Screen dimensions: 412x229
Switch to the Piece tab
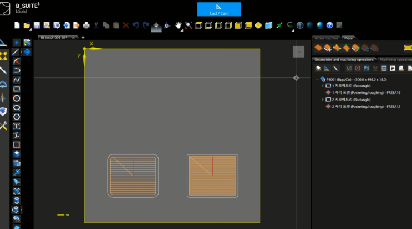coord(348,38)
